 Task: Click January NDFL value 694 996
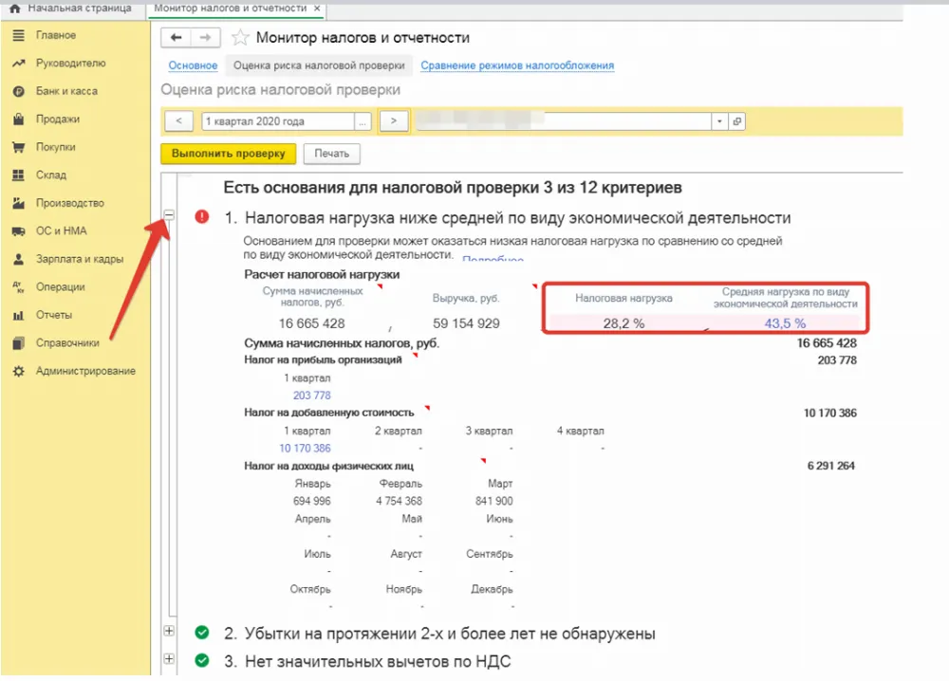click(x=311, y=501)
